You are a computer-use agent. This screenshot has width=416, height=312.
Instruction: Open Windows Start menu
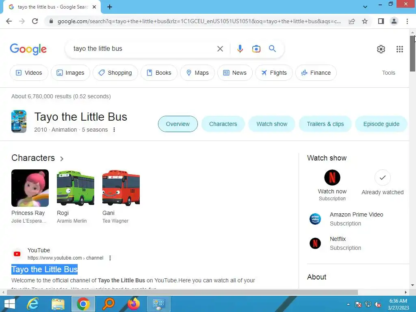click(x=10, y=304)
